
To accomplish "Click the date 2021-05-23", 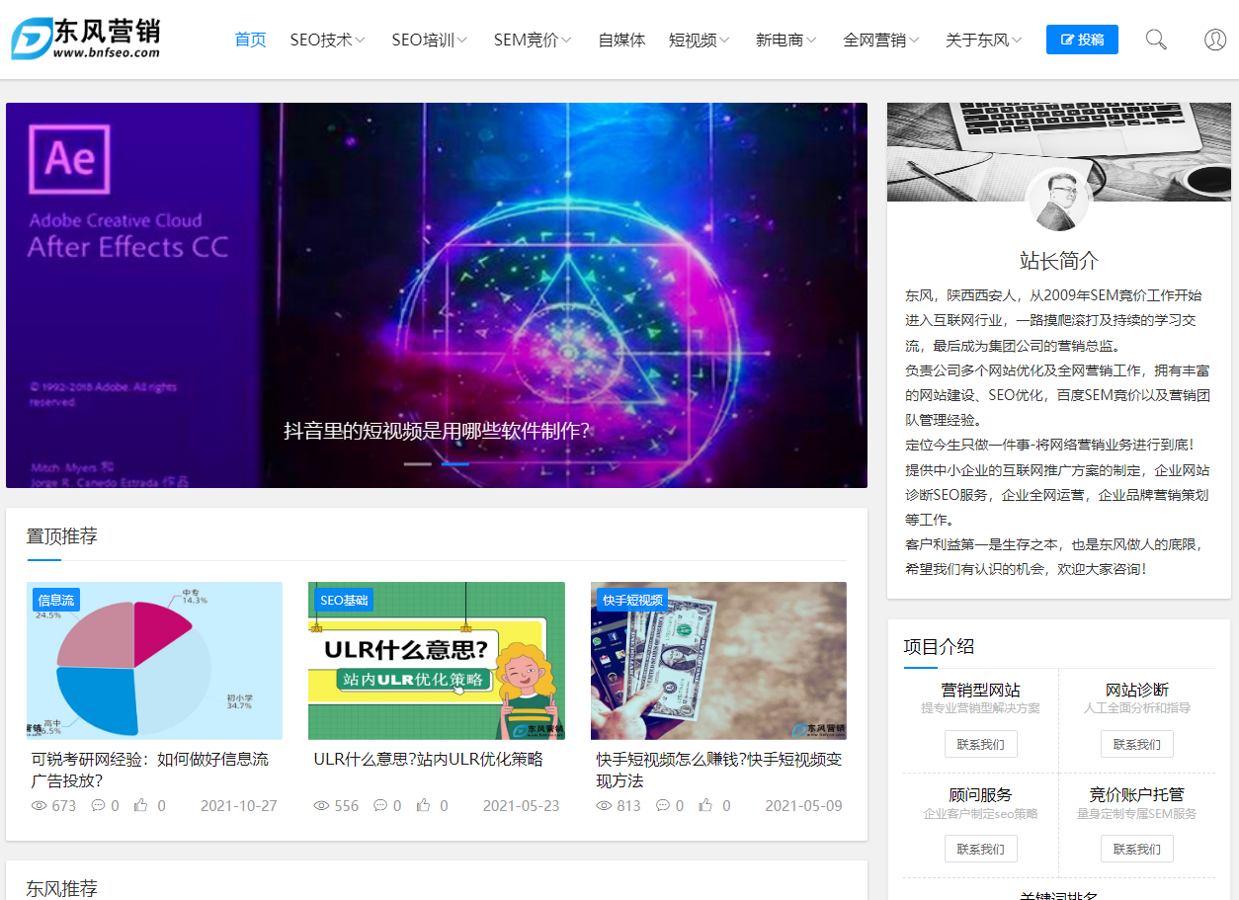I will 522,806.
